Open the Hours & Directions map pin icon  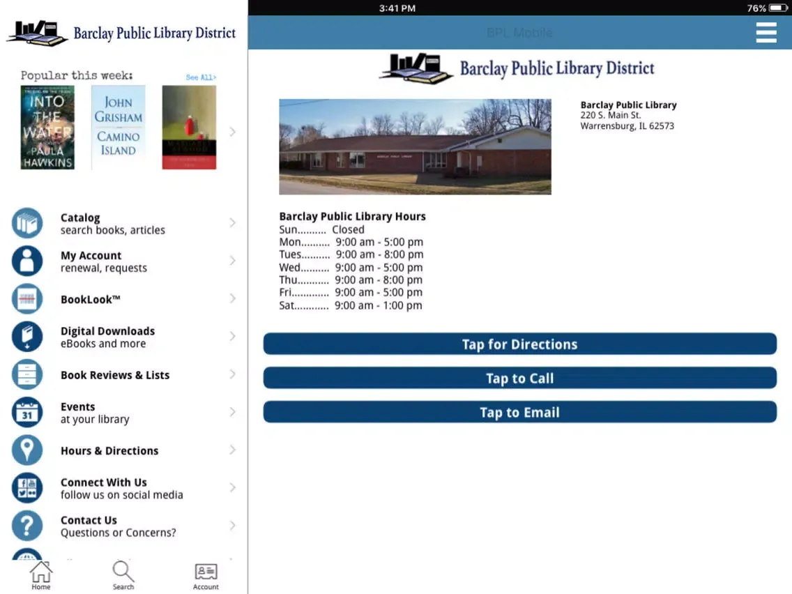(x=27, y=450)
